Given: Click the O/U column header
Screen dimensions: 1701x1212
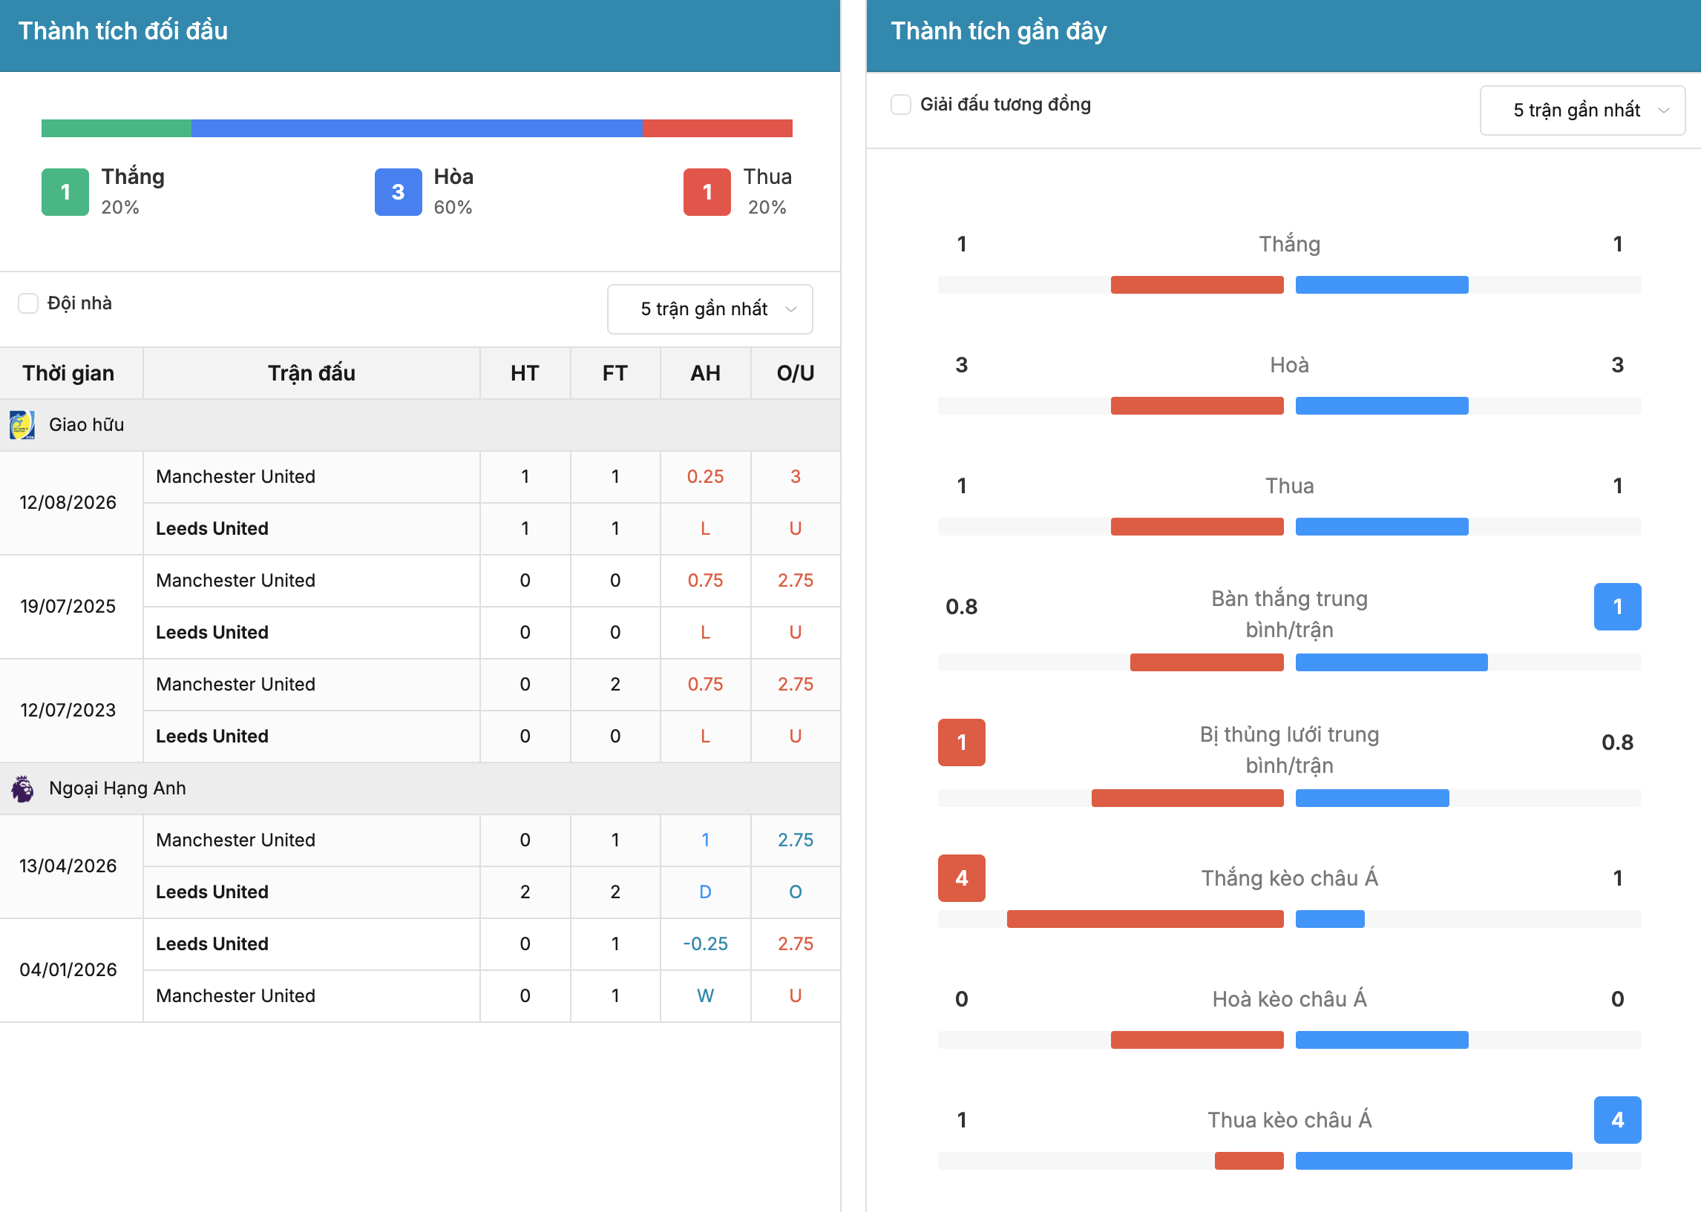Looking at the screenshot, I should click(796, 373).
